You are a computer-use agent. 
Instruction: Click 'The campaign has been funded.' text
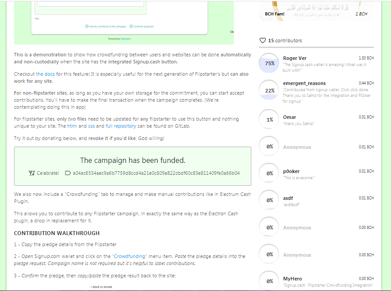133,160
